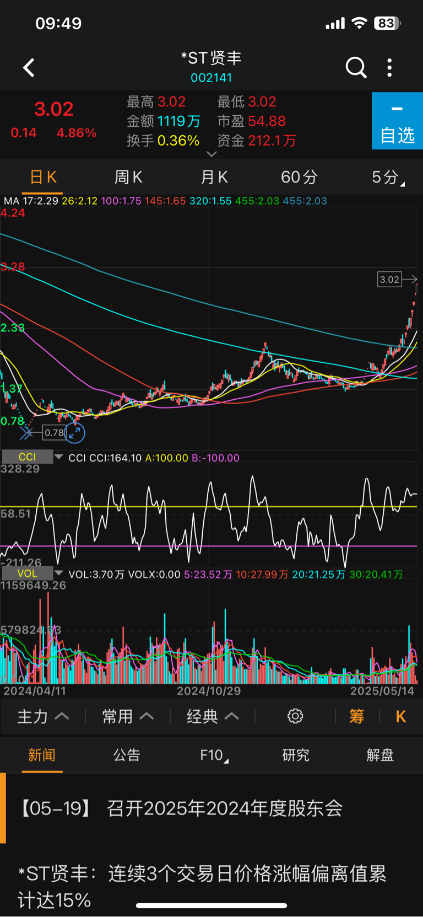Open F10 company info tab

click(x=214, y=755)
